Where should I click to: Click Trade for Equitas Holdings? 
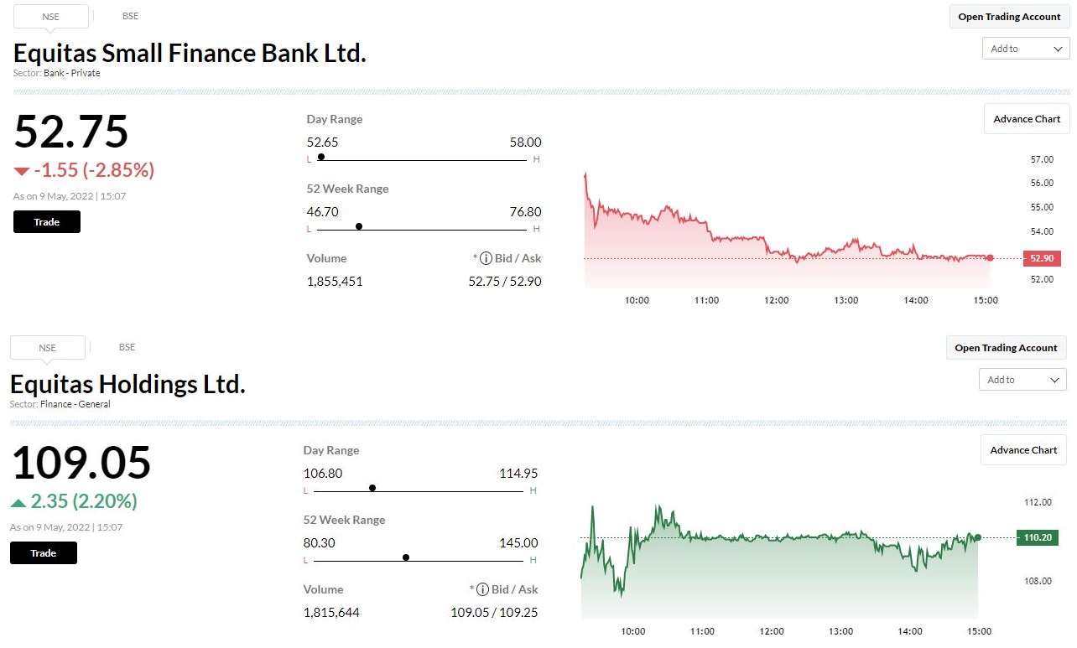coord(43,552)
